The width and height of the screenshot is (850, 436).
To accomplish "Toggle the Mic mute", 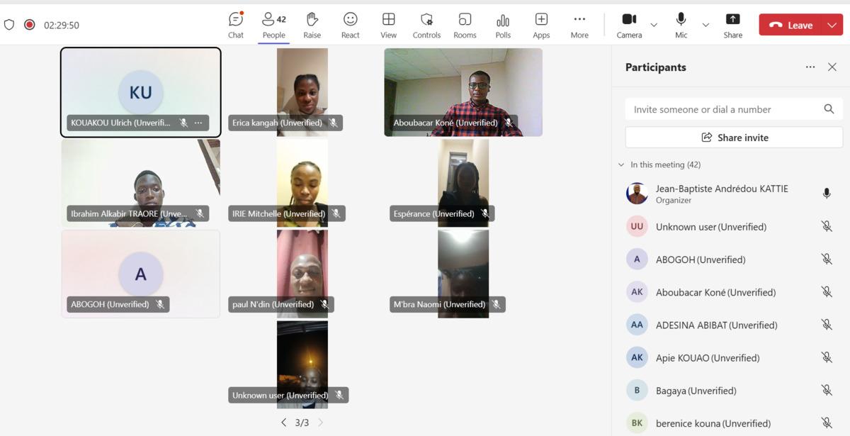I will 681,25.
